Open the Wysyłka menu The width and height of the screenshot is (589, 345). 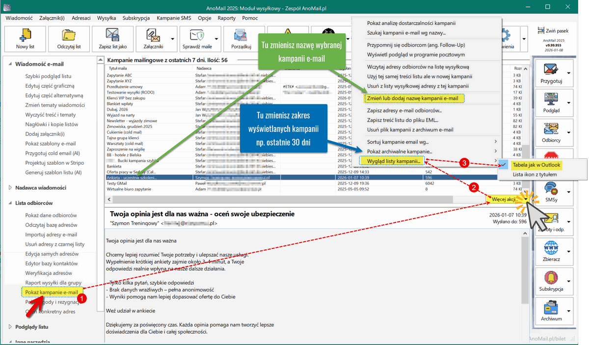point(107,18)
